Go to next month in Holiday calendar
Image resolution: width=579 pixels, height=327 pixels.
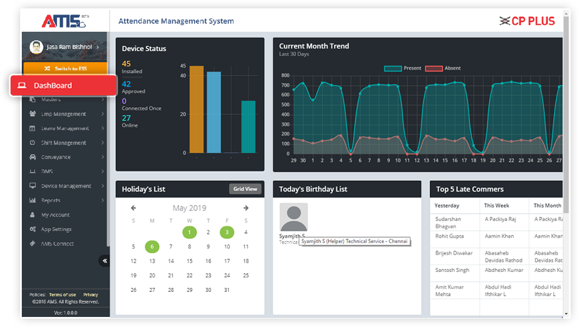pyautogui.click(x=246, y=208)
